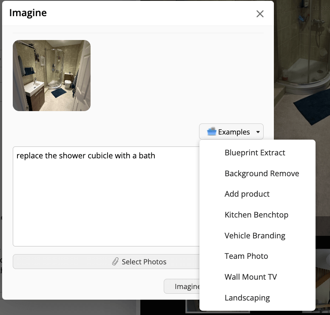Close the Imagine dialog with the X

(x=260, y=14)
